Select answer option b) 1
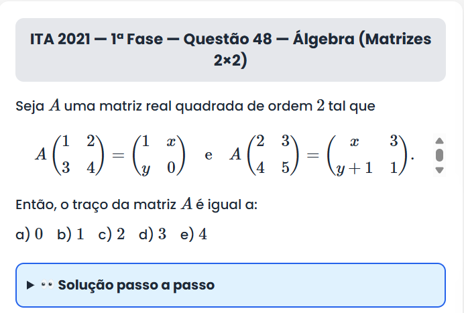Viewport: 464px width, 313px height. tap(70, 235)
